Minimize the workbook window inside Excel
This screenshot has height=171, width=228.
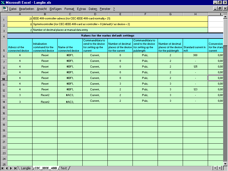click(215, 9)
